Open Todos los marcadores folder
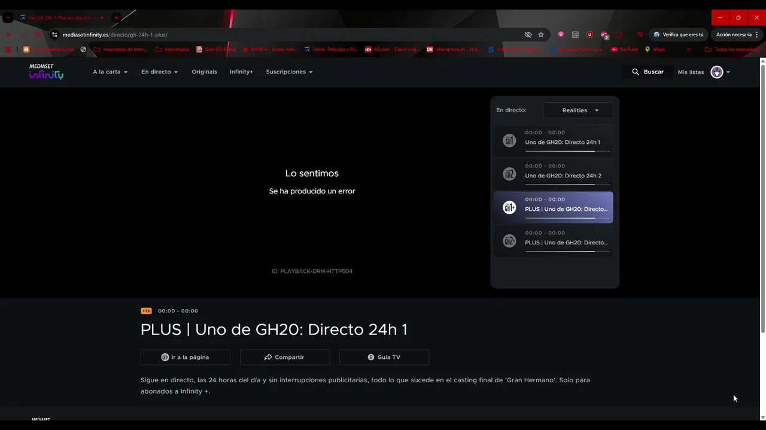Viewport: 766px width, 430px height. (x=732, y=50)
